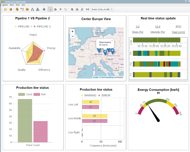Image resolution: width=190 pixels, height=152 pixels.
Task: Open the Scale menu
Action: 18,5
